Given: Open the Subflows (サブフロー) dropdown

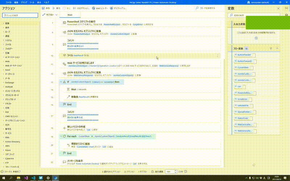Looking at the screenshot, I should (50, 15).
